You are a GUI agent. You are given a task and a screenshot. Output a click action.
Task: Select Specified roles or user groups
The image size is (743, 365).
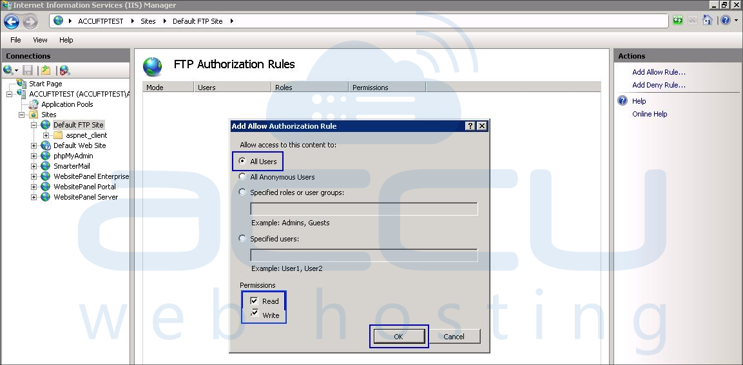tap(242, 192)
